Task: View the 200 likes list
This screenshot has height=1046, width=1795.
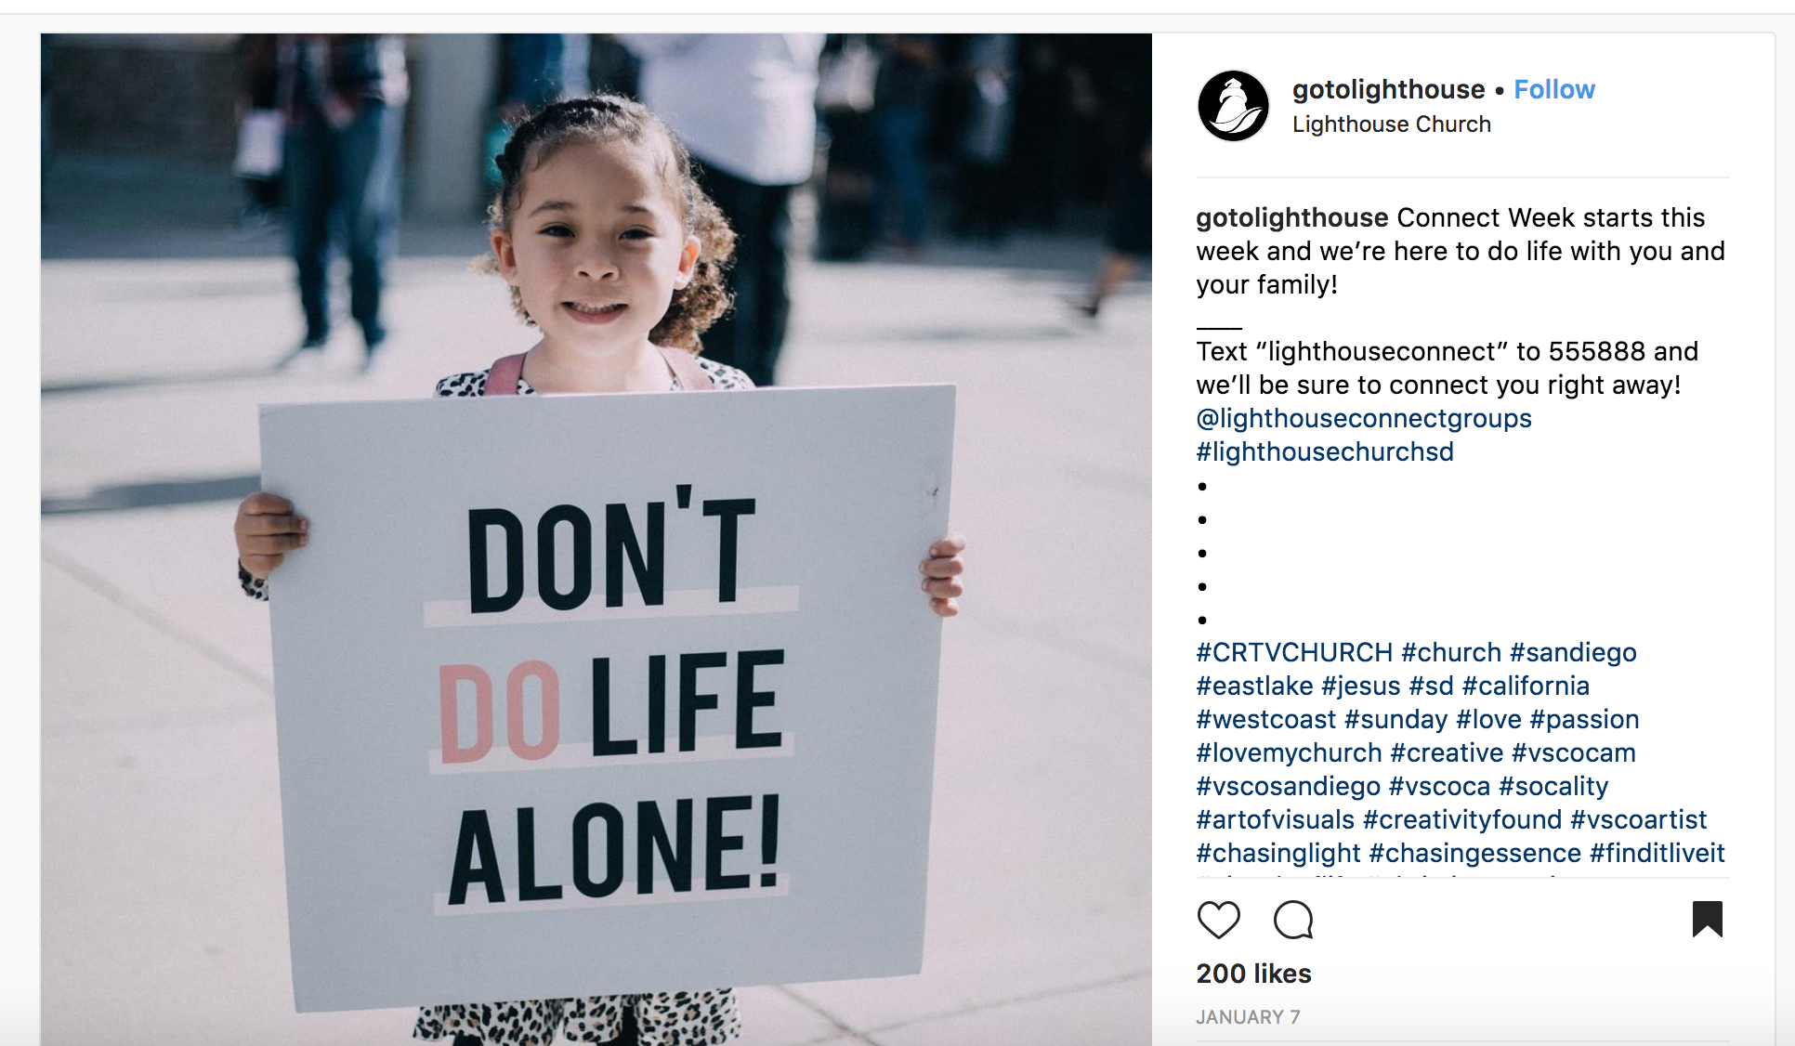Action: pyautogui.click(x=1253, y=974)
